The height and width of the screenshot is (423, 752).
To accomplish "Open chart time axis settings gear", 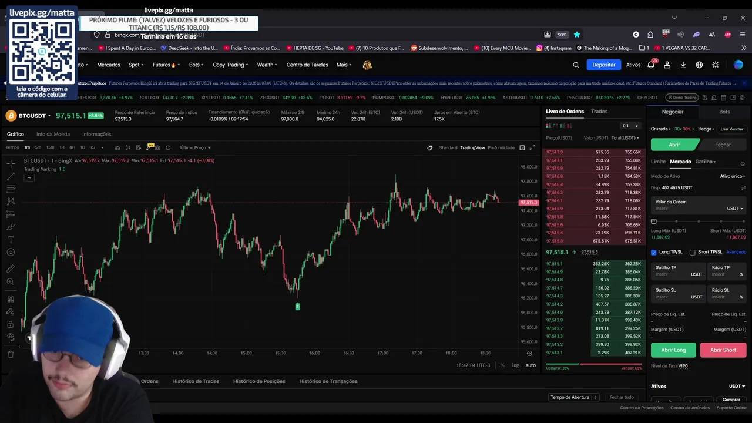I will coord(529,353).
